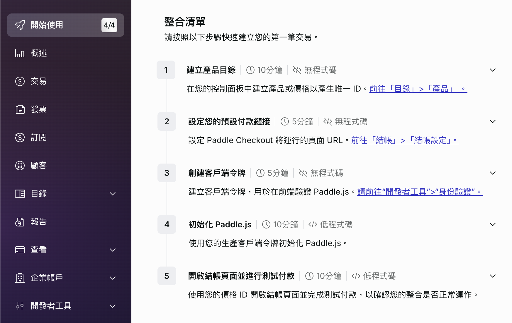Open 訂閱 in the sidebar
This screenshot has width=512, height=323.
(x=66, y=138)
